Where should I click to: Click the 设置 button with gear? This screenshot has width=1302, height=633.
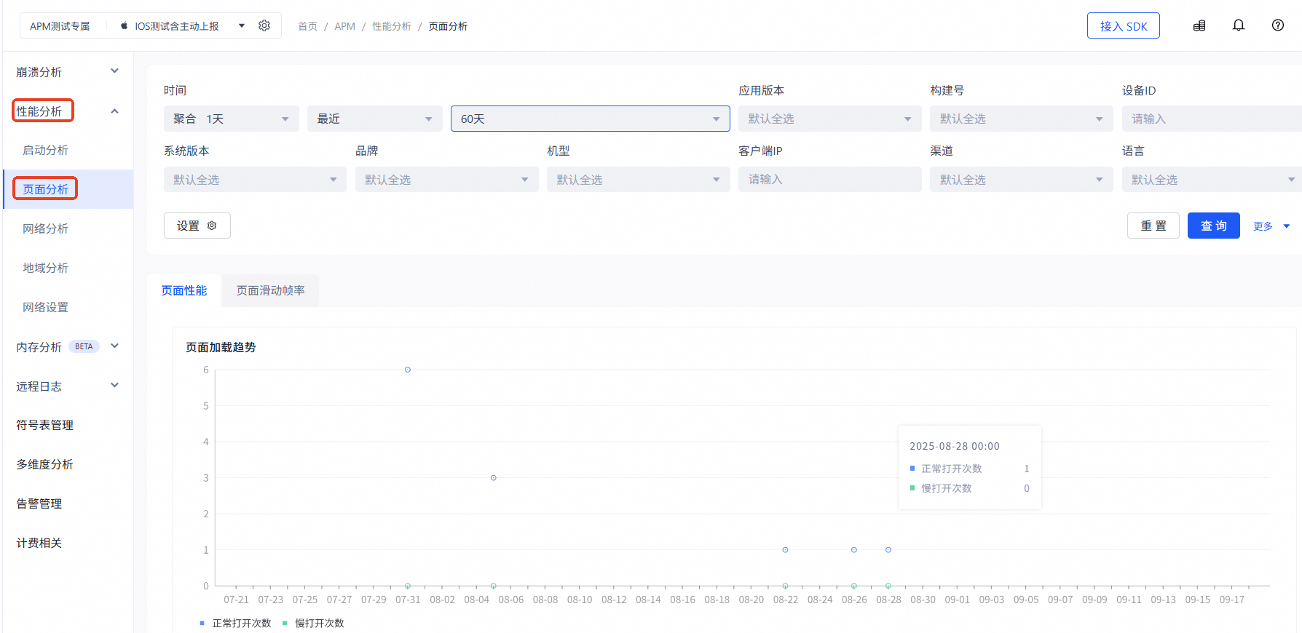coord(197,226)
